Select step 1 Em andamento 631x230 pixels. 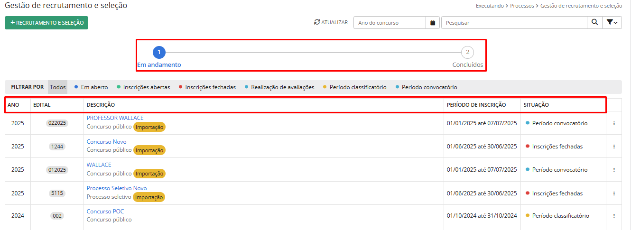tap(159, 52)
